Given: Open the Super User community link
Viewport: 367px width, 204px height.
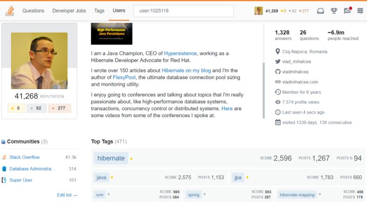Looking at the screenshot, I should [x=21, y=180].
